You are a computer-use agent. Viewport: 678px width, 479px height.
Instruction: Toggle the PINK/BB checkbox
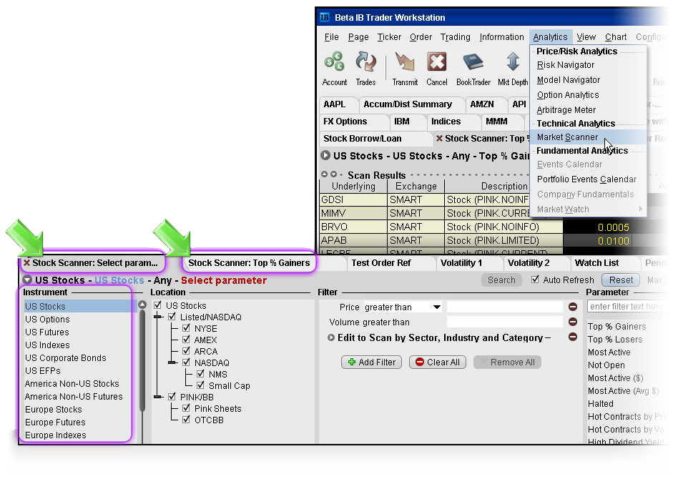(172, 397)
